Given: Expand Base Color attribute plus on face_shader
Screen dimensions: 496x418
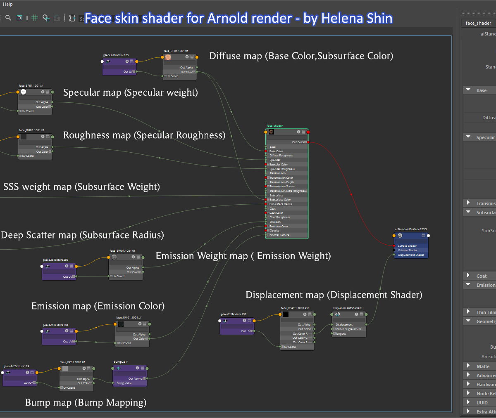Looking at the screenshot, I should pyautogui.click(x=268, y=151).
